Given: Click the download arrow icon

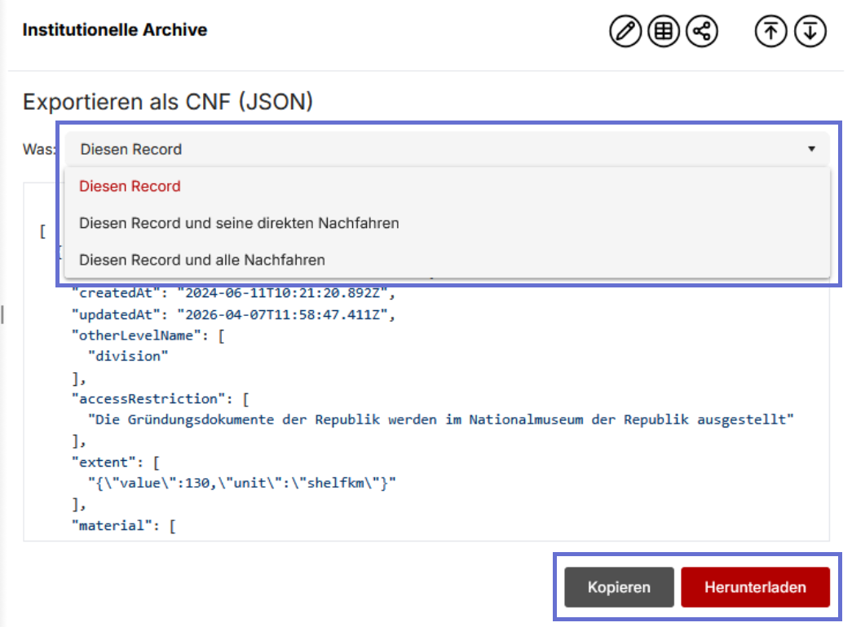Looking at the screenshot, I should tap(810, 31).
